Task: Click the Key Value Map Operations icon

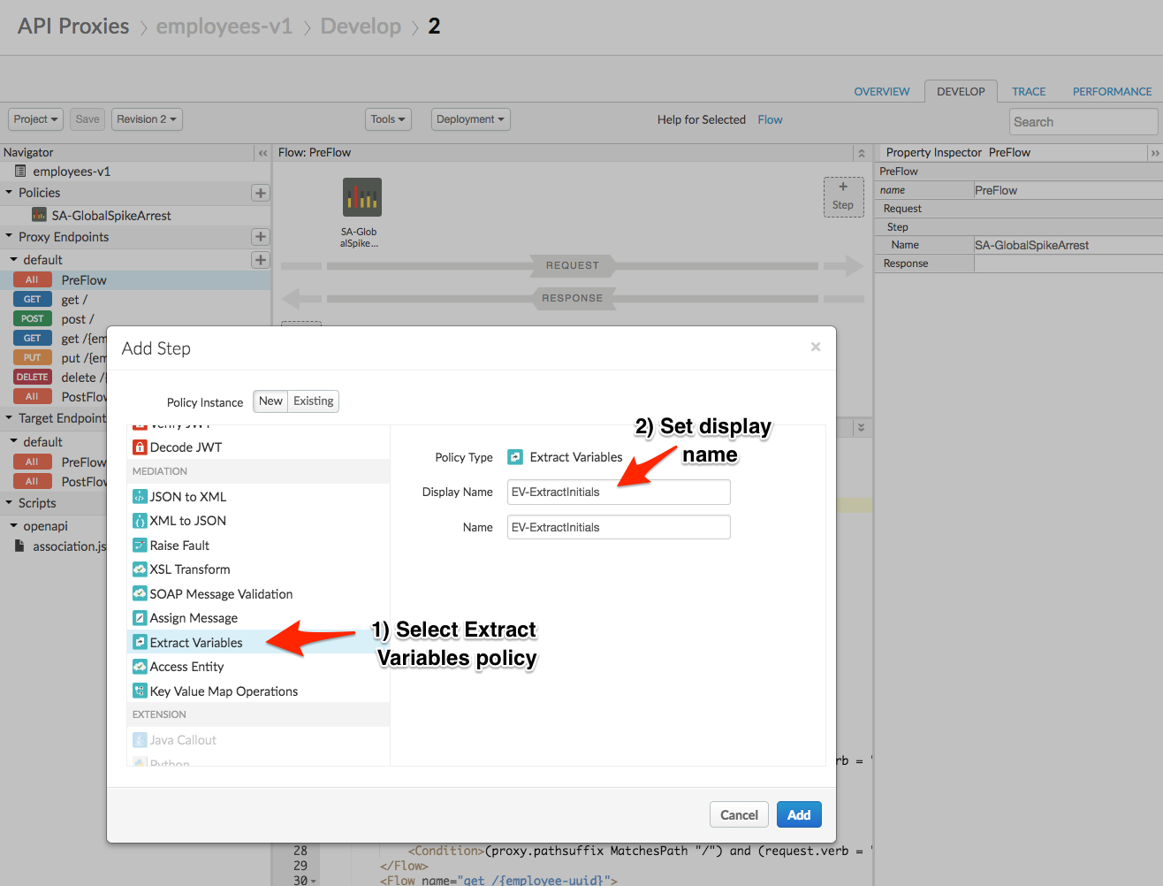Action: 139,691
